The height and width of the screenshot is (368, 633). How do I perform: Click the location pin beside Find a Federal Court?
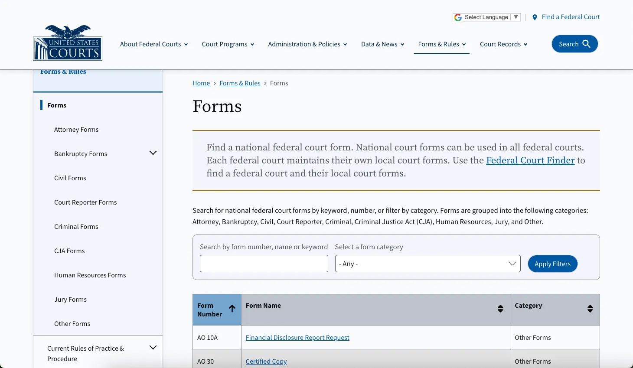534,17
